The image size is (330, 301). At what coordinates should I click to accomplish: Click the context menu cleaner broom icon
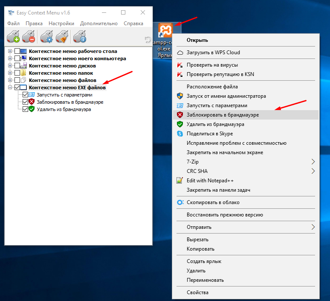click(62, 36)
